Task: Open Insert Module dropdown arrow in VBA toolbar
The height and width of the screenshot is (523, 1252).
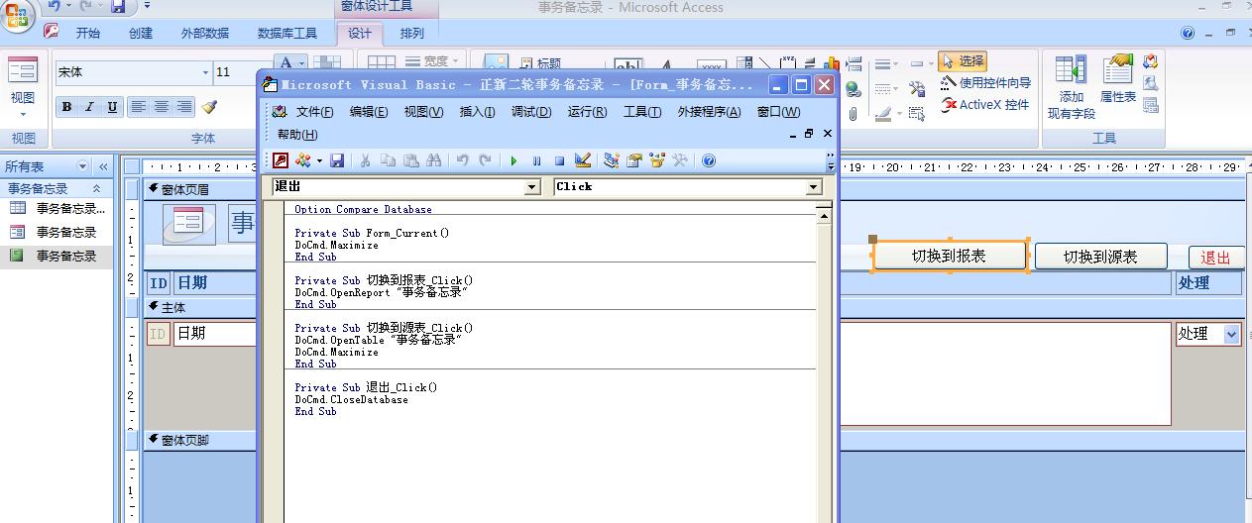Action: (x=319, y=160)
